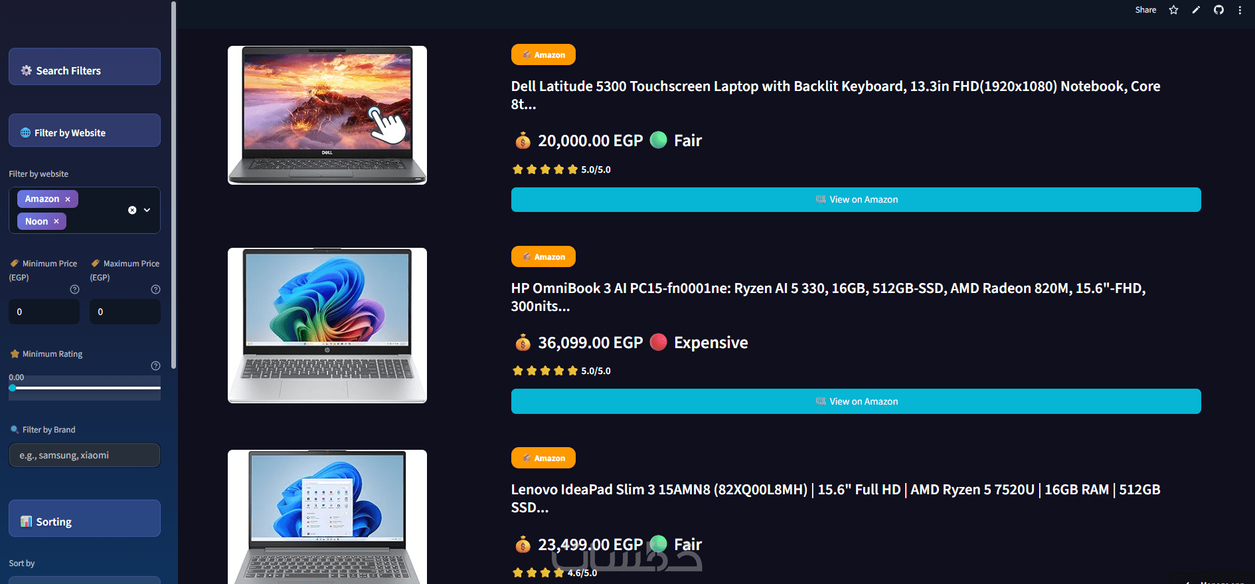Click the pencil edit icon in header
The width and height of the screenshot is (1255, 584).
pos(1196,10)
